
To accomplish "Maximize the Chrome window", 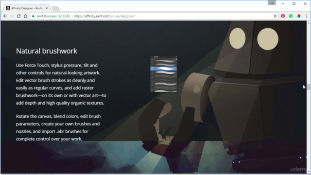I will click(x=294, y=3).
